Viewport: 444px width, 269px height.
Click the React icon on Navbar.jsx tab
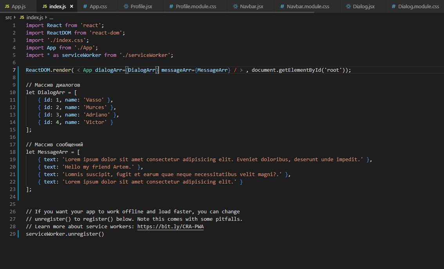tap(235, 7)
